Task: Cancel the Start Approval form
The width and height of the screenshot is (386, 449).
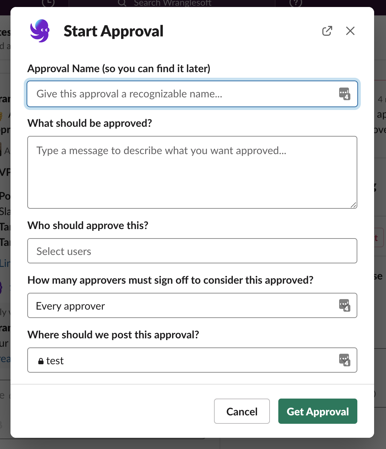Action: point(242,411)
